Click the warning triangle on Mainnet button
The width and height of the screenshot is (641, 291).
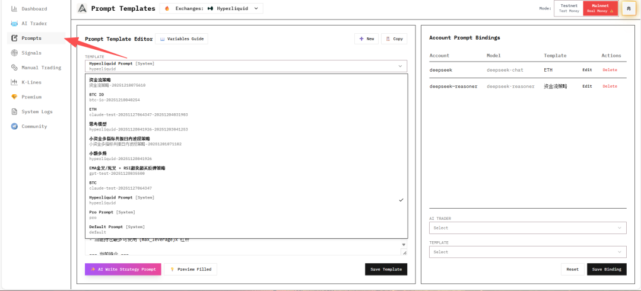pyautogui.click(x=612, y=11)
